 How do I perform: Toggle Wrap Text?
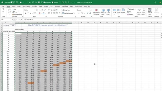66,10
